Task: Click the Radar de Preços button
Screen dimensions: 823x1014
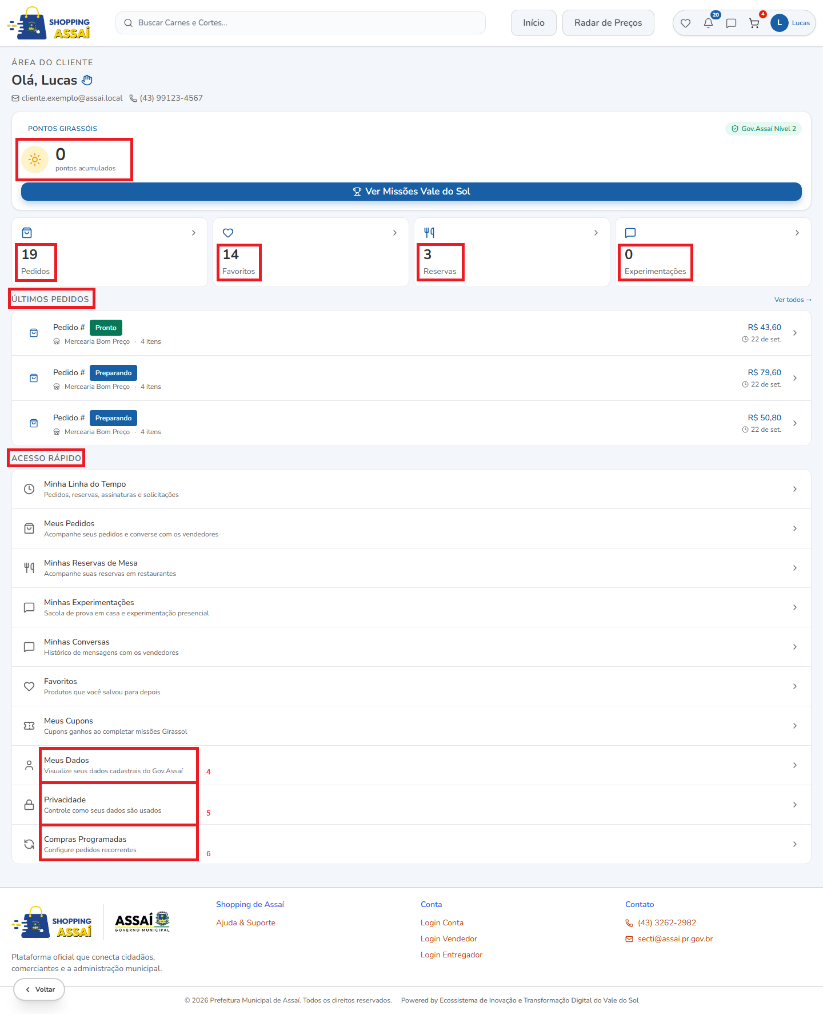Action: pos(608,23)
